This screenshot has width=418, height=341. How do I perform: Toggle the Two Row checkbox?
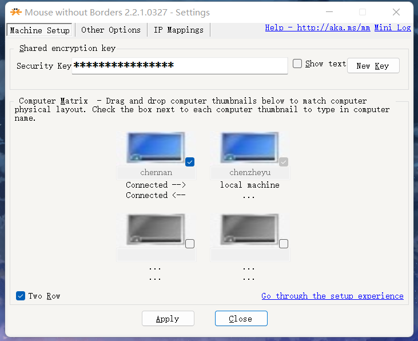[x=21, y=296]
